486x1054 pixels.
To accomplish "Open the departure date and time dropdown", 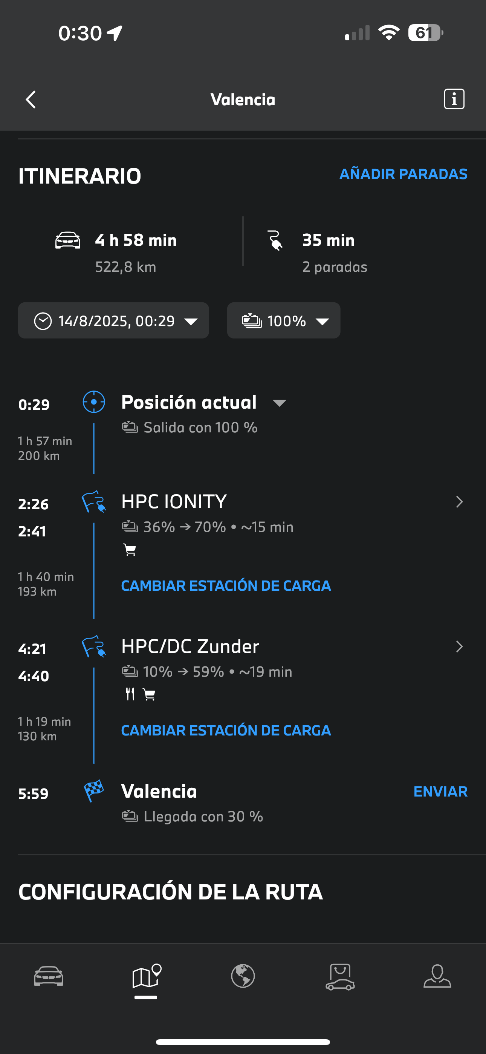I will (x=113, y=320).
